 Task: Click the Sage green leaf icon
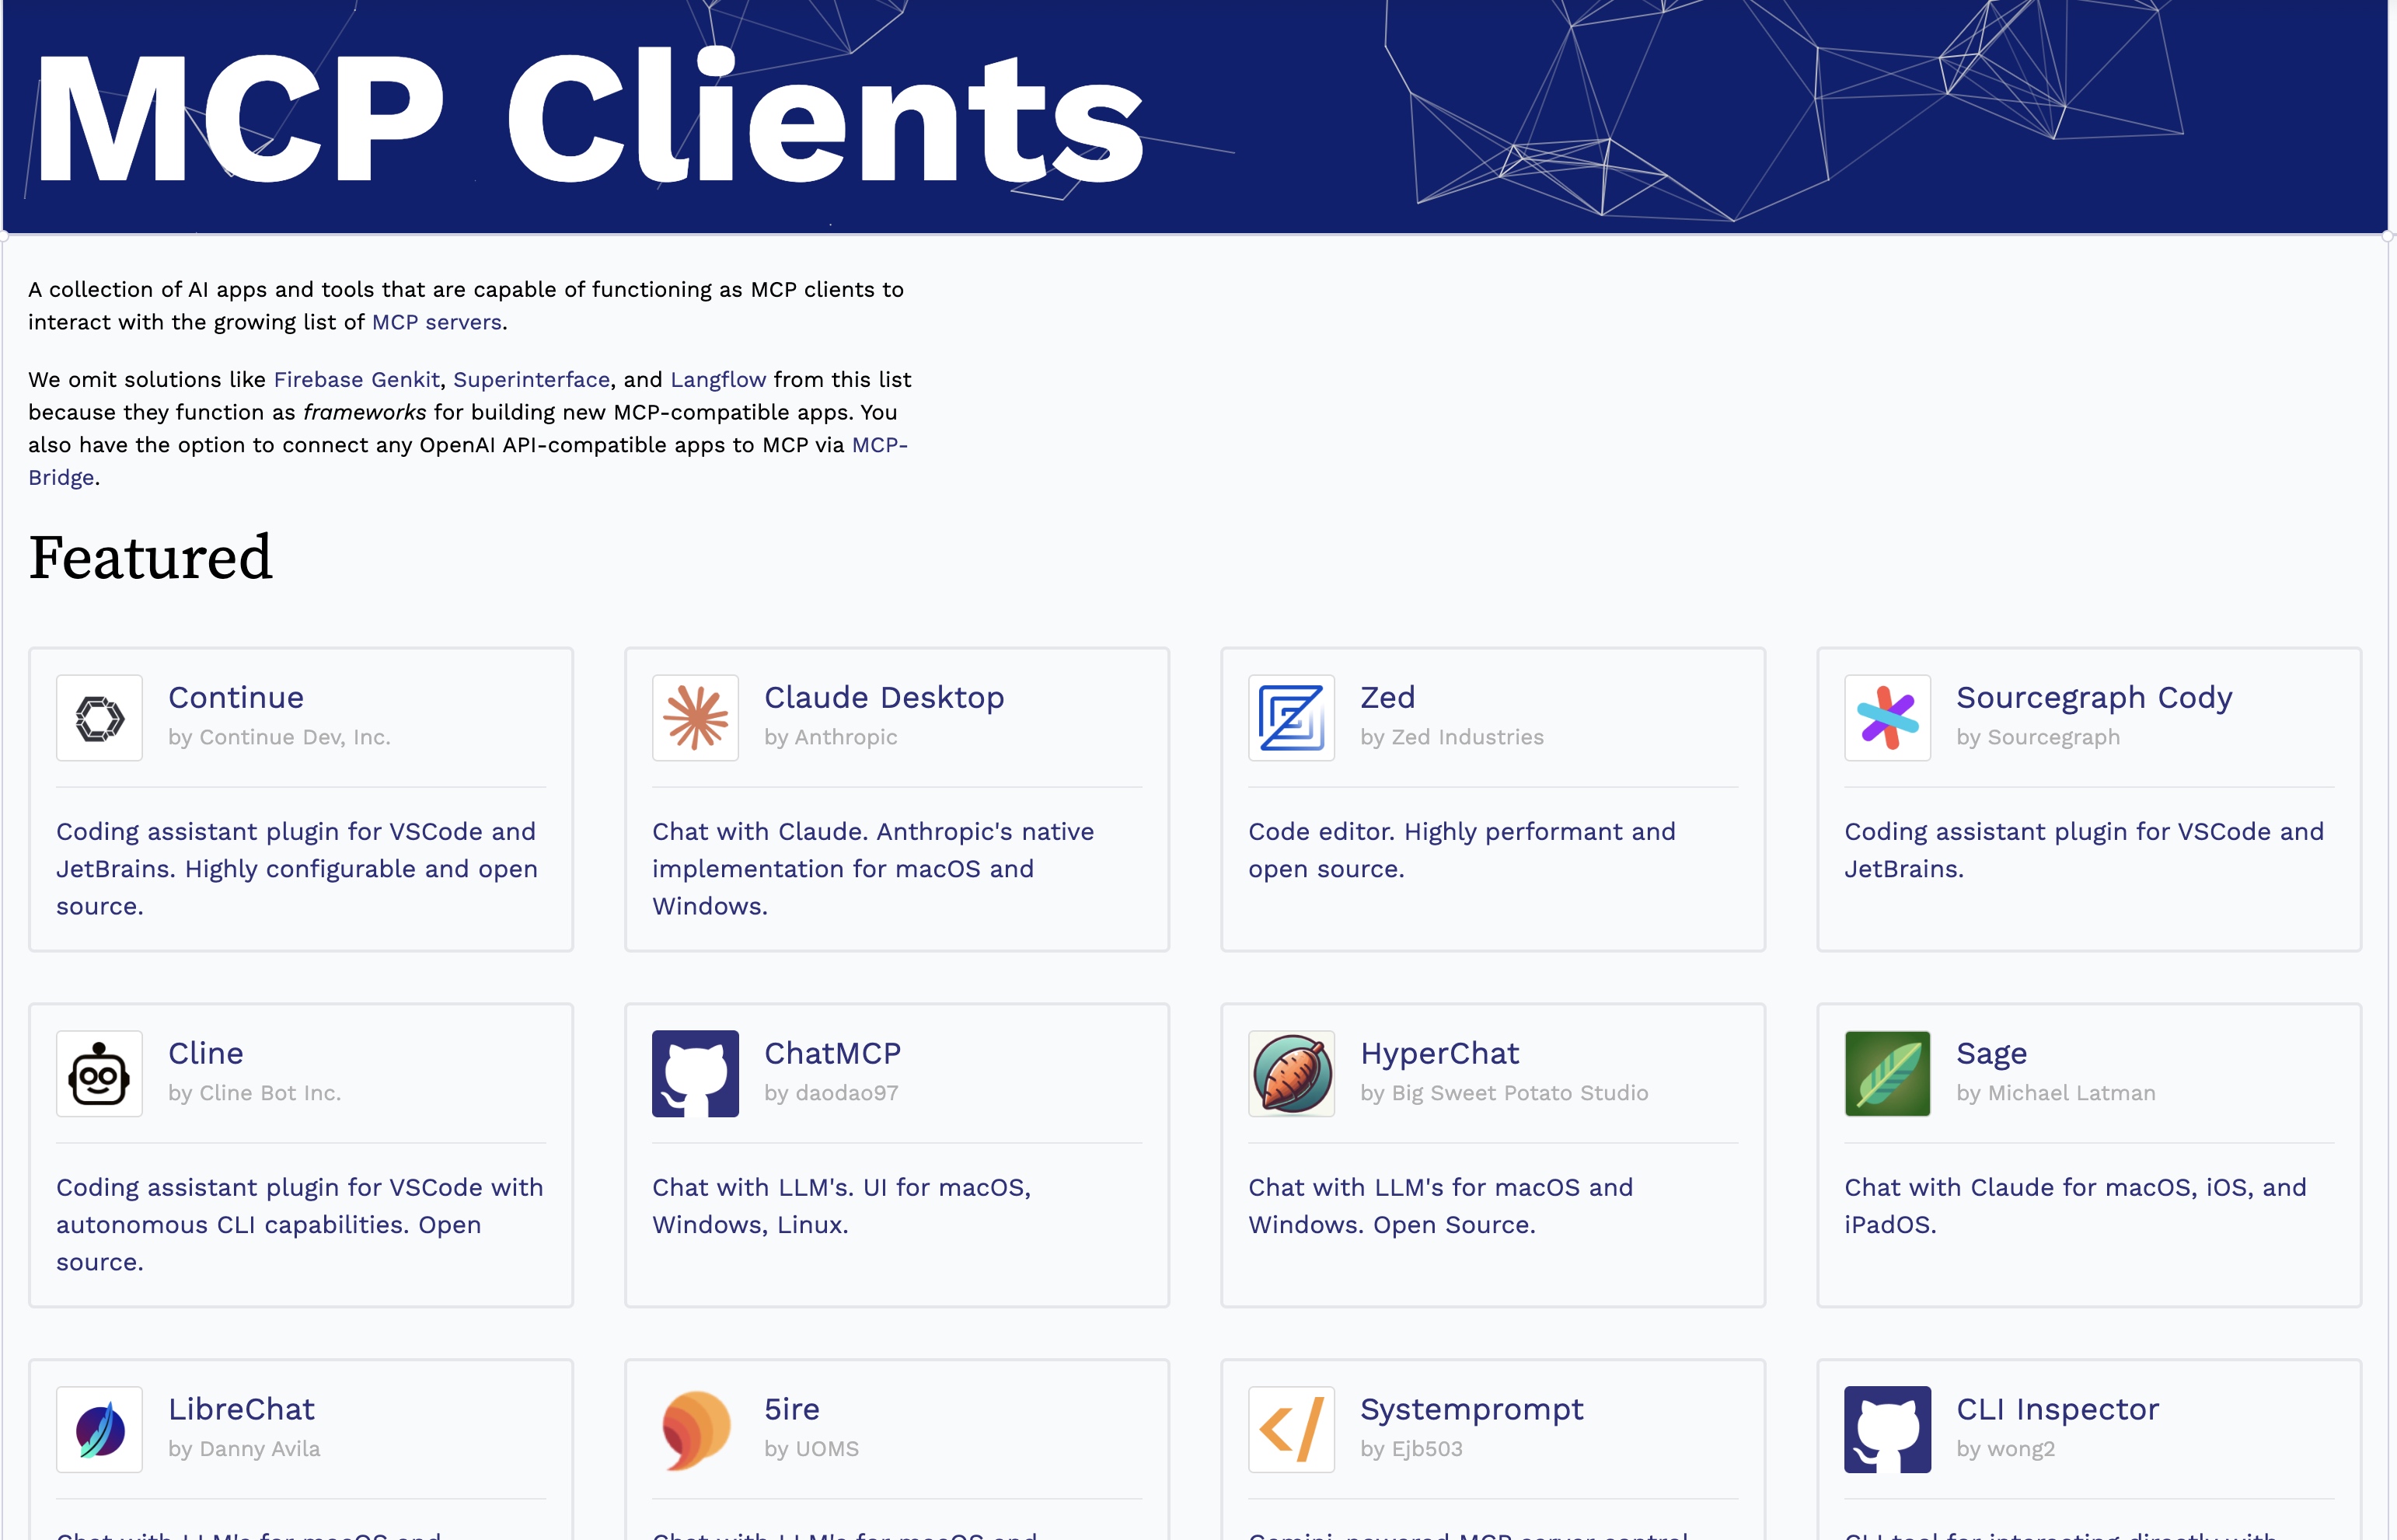pyautogui.click(x=1887, y=1074)
